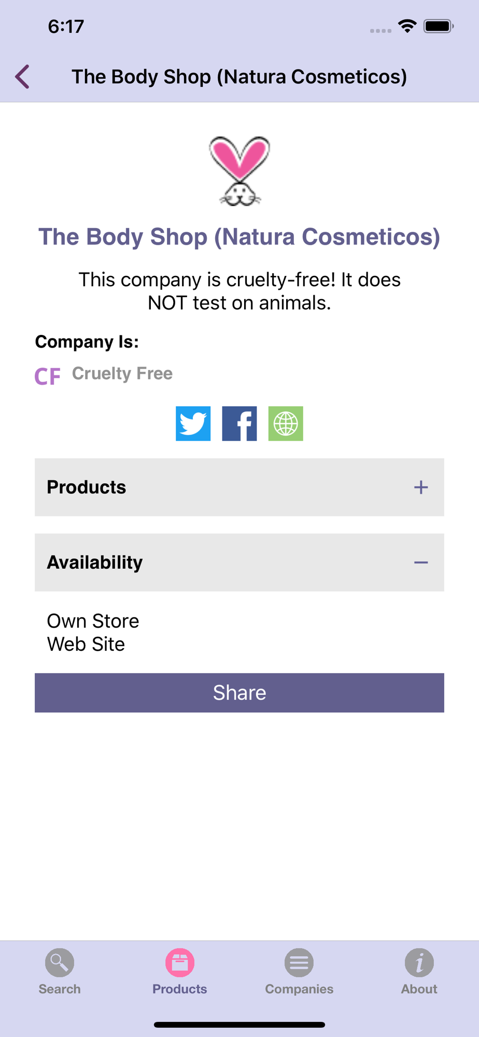
Task: Switch to the Search tab label
Action: pos(60,989)
